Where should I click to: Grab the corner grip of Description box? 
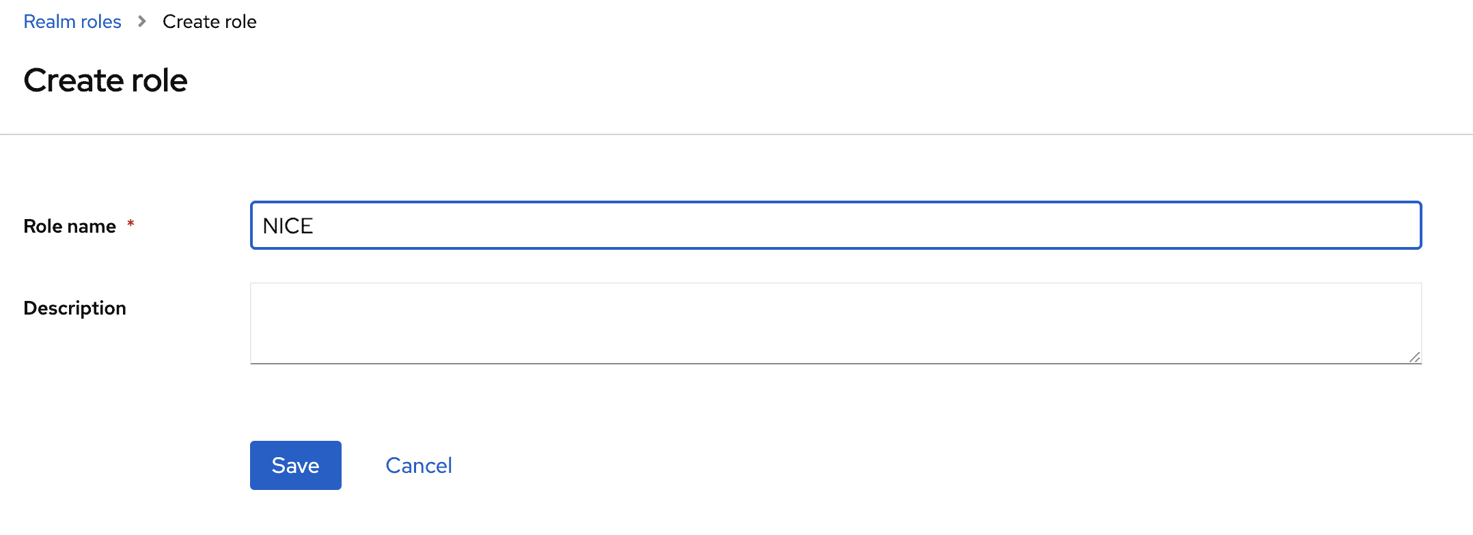1414,357
